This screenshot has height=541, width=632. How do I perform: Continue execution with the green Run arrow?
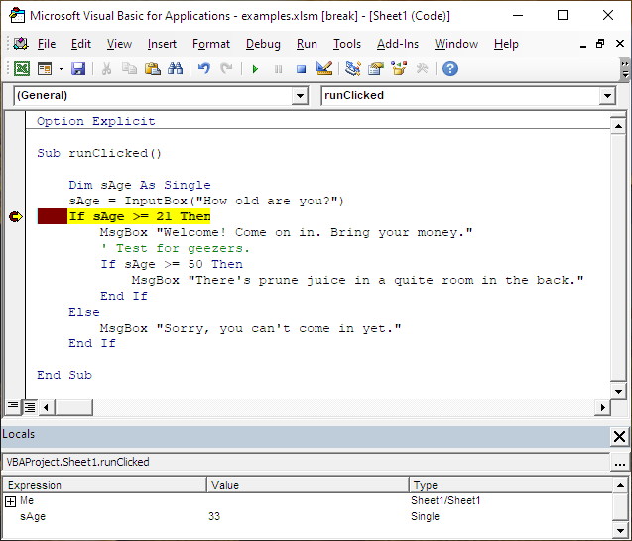(x=255, y=68)
